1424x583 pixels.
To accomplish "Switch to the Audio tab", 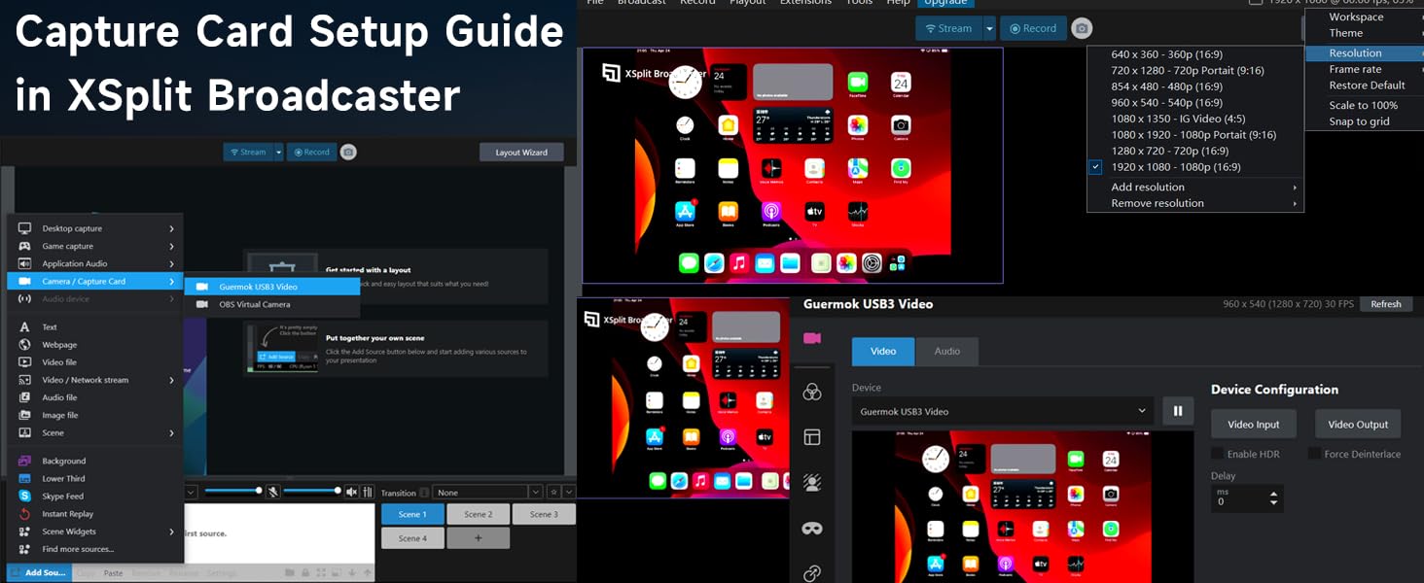I will [946, 351].
